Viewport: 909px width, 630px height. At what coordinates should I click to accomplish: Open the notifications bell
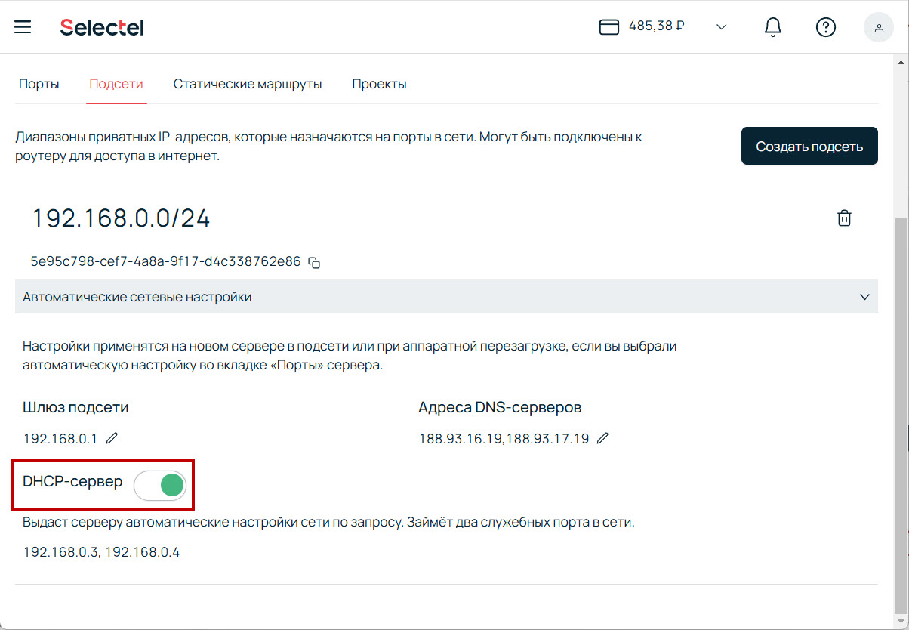772,27
